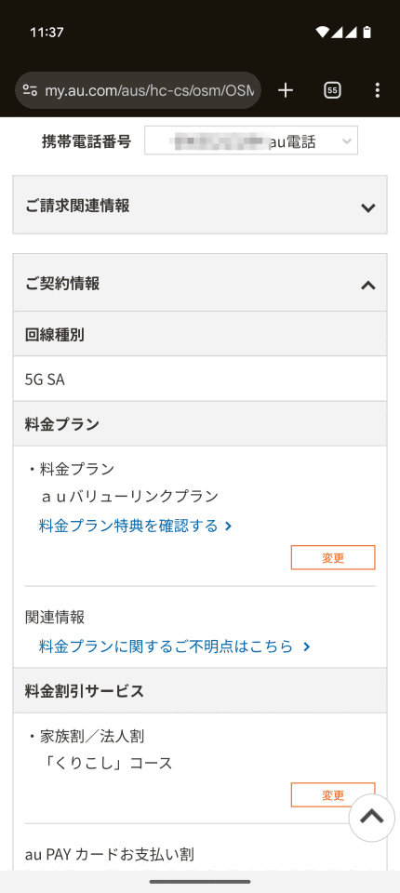Open the browser three-dot menu
The width and height of the screenshot is (400, 893).
377,90
